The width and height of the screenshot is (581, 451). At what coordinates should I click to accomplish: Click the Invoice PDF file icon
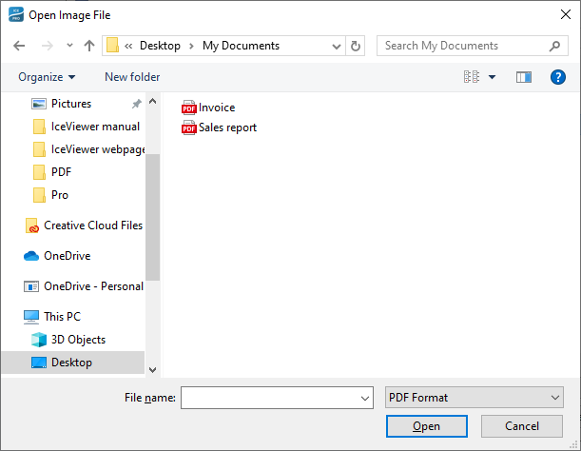pos(188,108)
